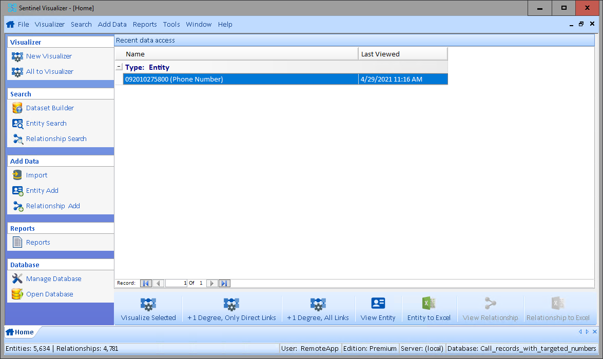Click the New Visualizer icon in sidebar
603x359 pixels.
coord(17,56)
